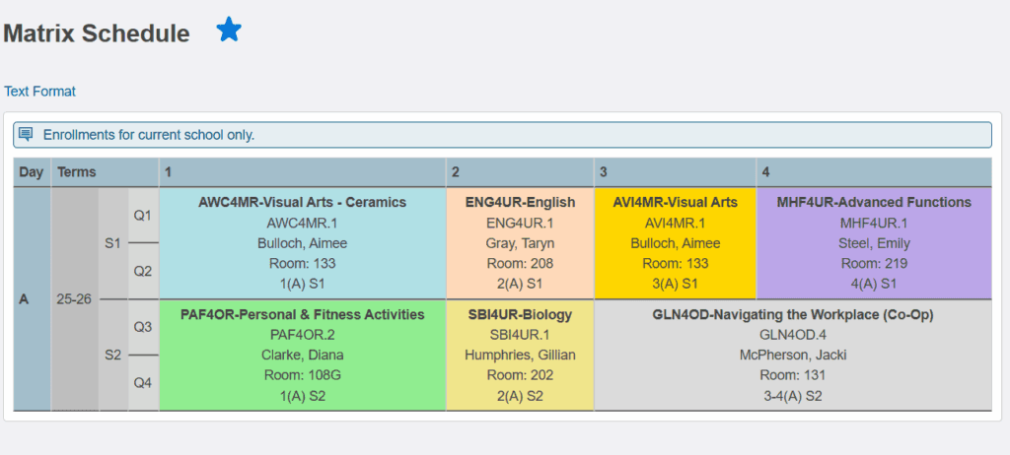Click section code PAF4OR.2

[x=302, y=335]
